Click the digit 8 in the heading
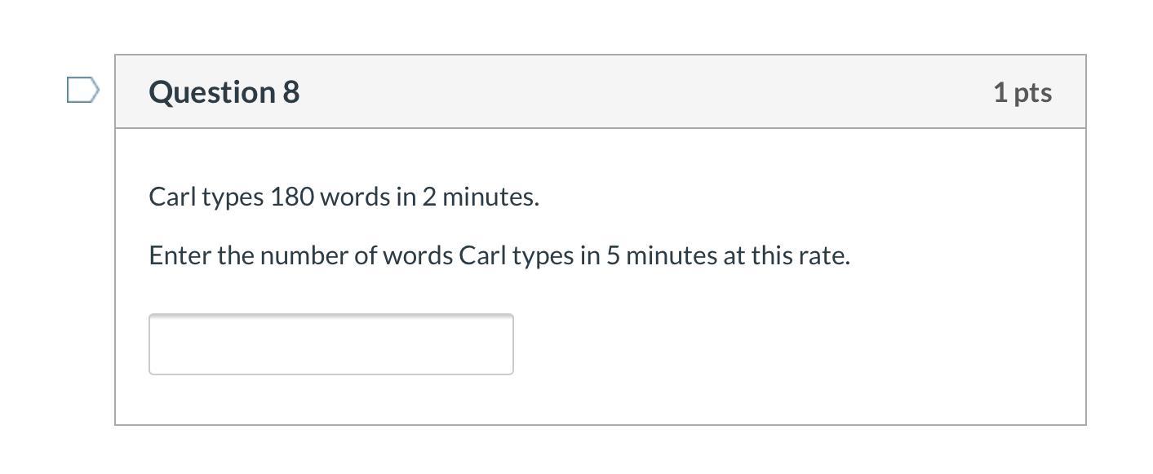 click(291, 92)
